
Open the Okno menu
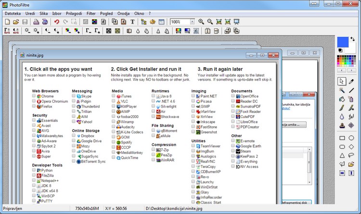pyautogui.click(x=139, y=13)
